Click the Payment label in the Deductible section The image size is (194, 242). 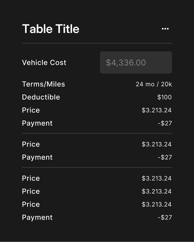pyautogui.click(x=37, y=123)
